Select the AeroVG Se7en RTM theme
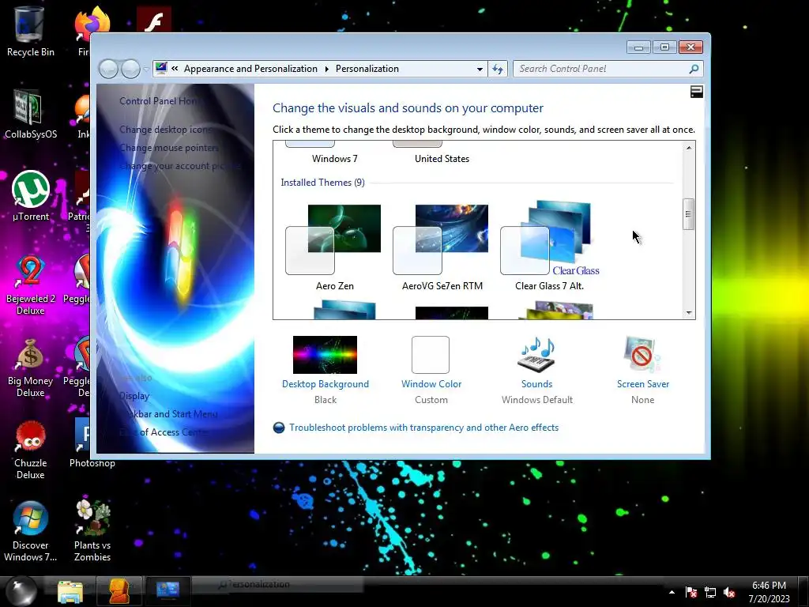This screenshot has height=607, width=809. 442,247
